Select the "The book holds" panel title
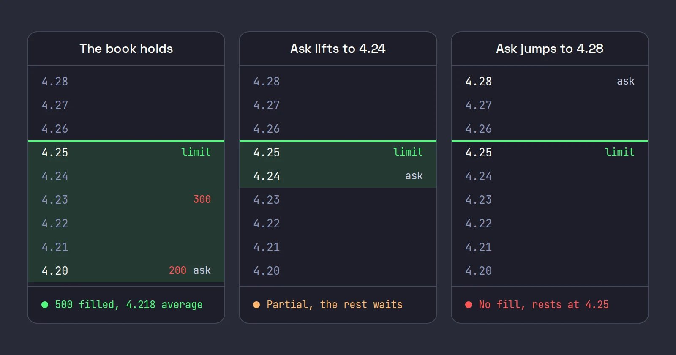676x355 pixels. [x=126, y=49]
